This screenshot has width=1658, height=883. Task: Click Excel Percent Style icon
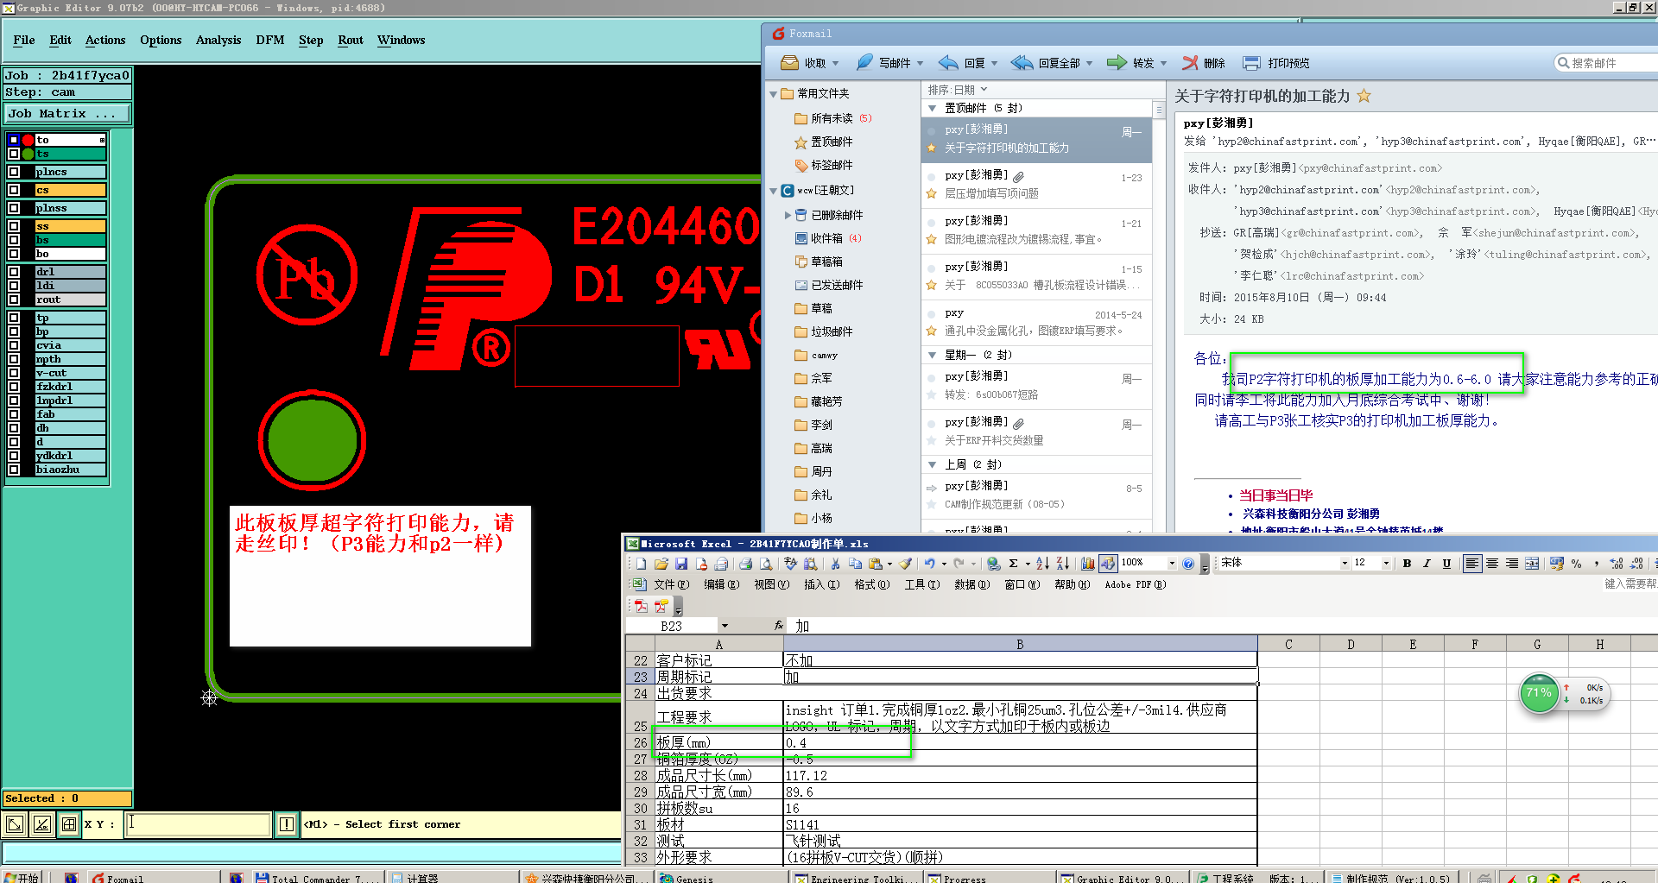click(x=1576, y=564)
